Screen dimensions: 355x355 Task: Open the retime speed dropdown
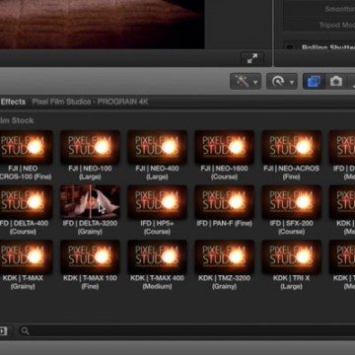(x=282, y=81)
